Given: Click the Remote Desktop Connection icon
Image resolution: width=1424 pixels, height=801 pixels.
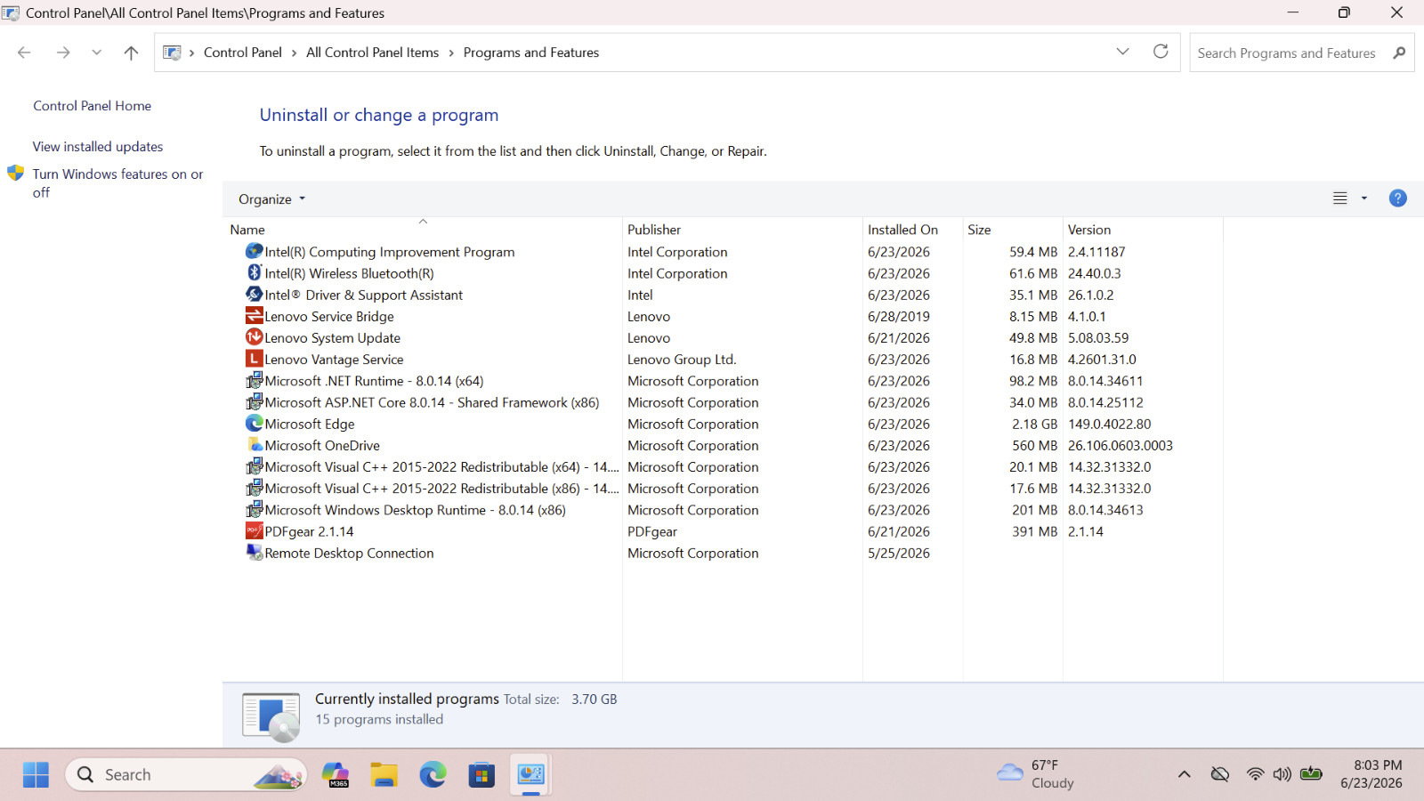Looking at the screenshot, I should pyautogui.click(x=255, y=553).
